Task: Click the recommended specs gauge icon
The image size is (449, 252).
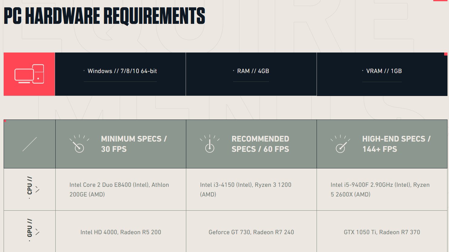Action: point(210,143)
